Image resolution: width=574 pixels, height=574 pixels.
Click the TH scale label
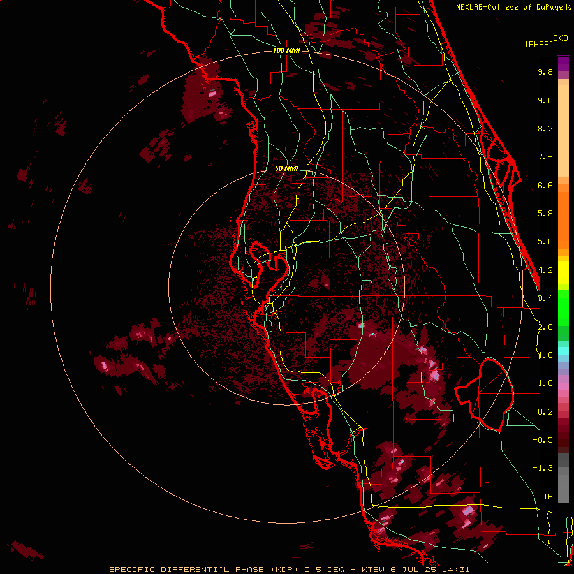(x=548, y=496)
